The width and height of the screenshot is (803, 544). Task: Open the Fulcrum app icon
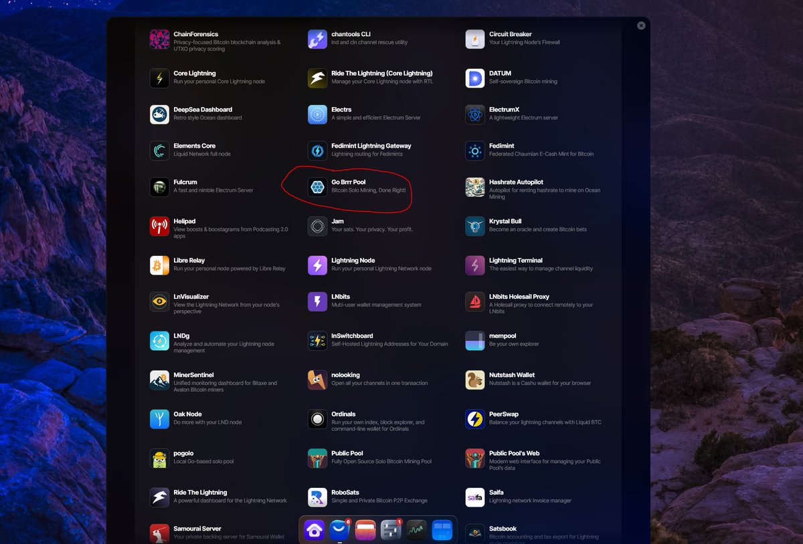pos(159,186)
